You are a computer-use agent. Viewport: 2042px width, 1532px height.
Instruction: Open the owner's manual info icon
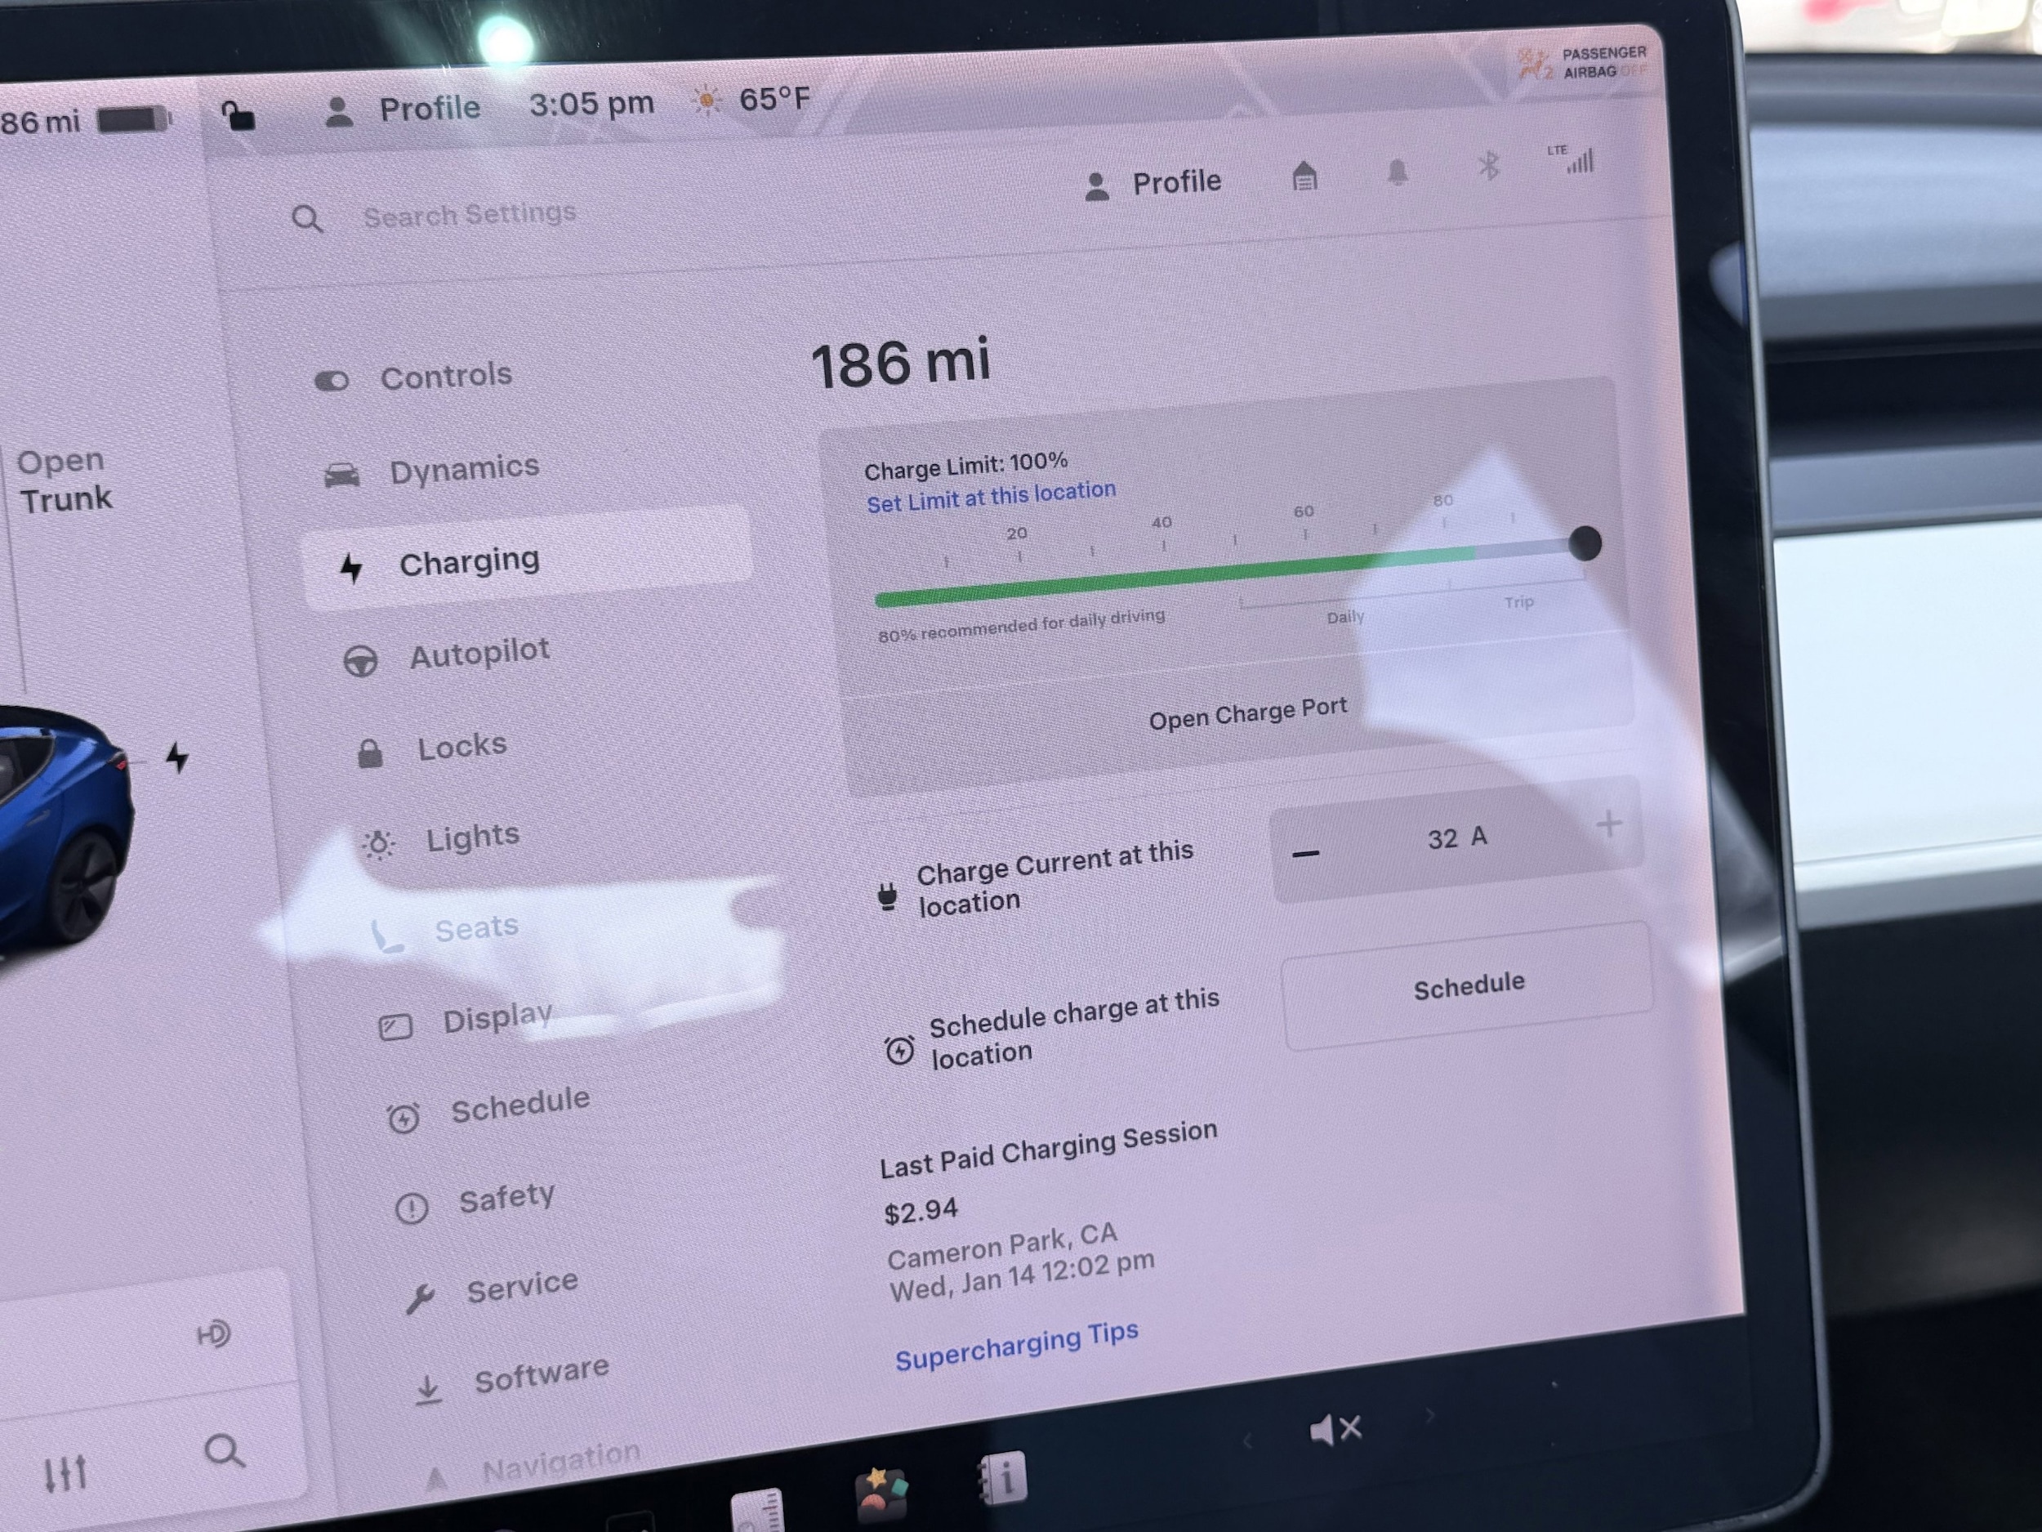1002,1478
